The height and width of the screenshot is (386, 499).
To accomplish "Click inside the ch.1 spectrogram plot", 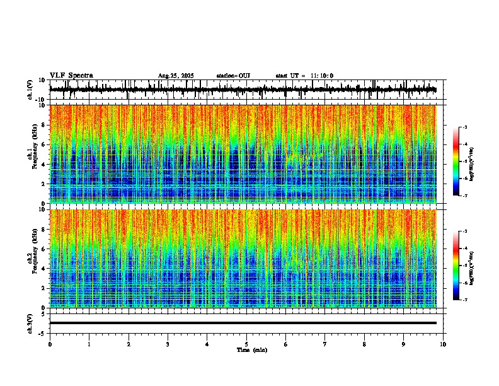I will pyautogui.click(x=243, y=154).
